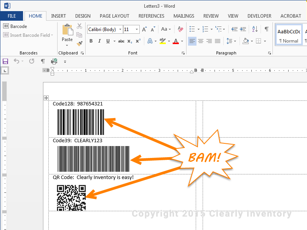Click the tab selector box by ruler

pyautogui.click(x=5, y=71)
